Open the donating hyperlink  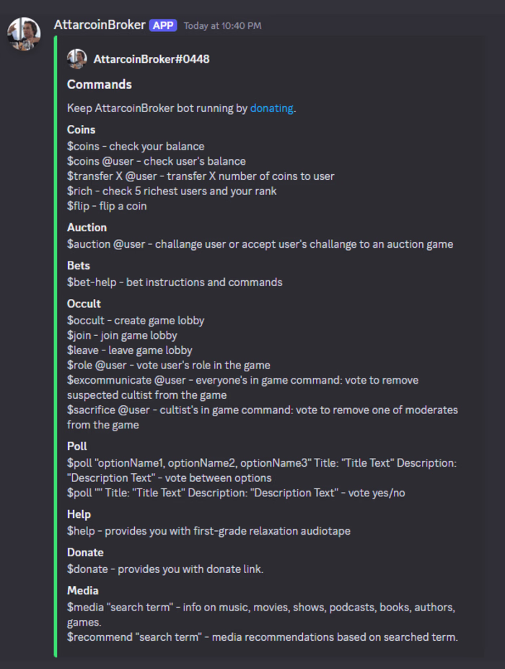pyautogui.click(x=271, y=108)
